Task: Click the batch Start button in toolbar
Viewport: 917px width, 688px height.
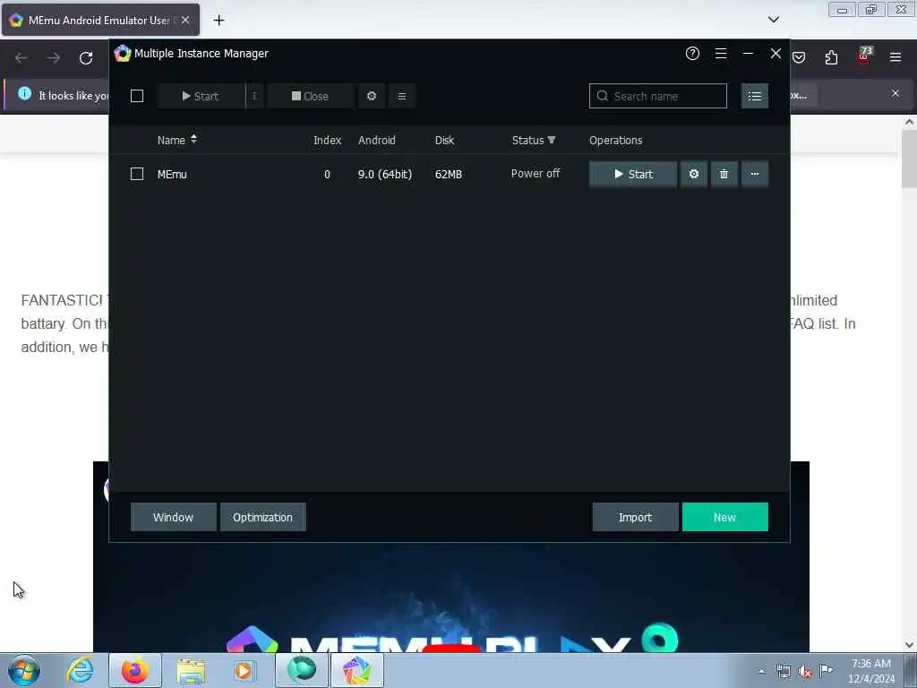Action: coord(201,96)
